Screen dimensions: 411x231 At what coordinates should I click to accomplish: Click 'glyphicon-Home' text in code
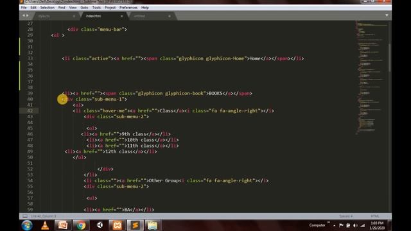click(x=225, y=58)
